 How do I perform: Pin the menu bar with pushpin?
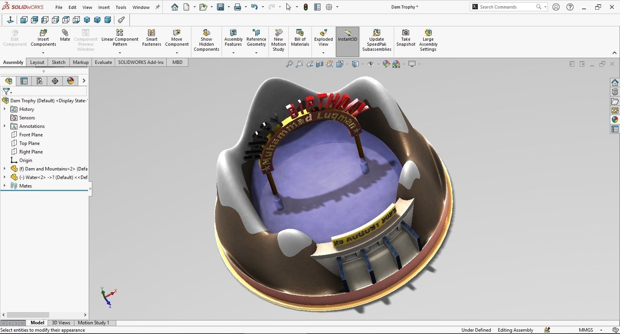click(158, 7)
